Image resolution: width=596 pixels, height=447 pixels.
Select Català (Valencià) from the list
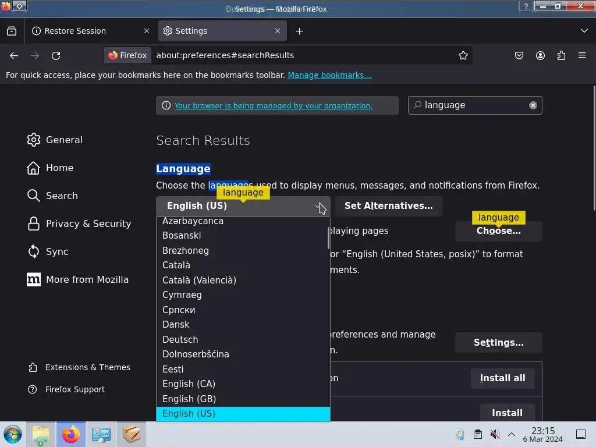[x=243, y=281]
